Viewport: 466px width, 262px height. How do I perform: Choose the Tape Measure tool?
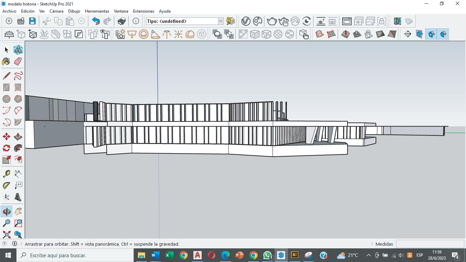tap(6, 174)
